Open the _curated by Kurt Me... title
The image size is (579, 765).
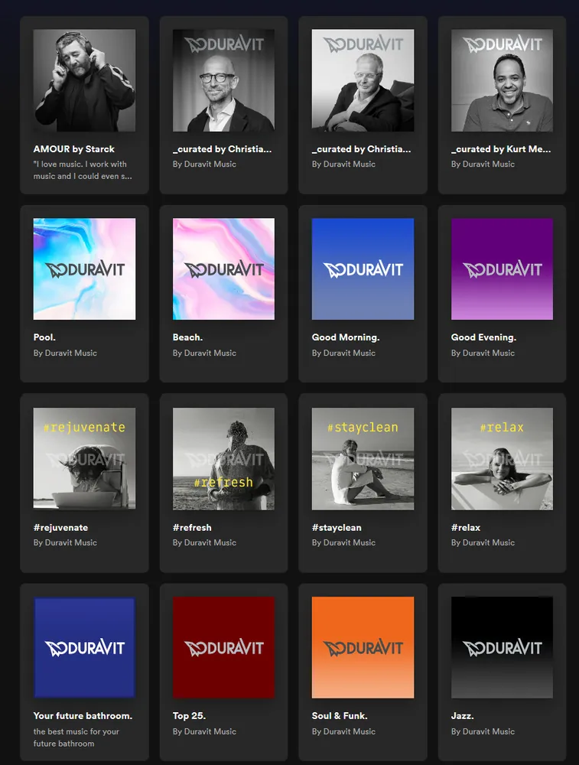(x=501, y=149)
